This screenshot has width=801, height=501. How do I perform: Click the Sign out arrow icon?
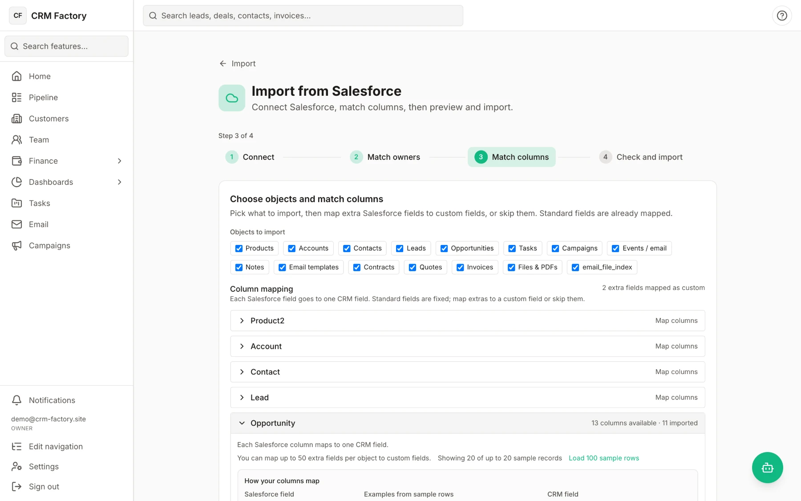coord(16,487)
